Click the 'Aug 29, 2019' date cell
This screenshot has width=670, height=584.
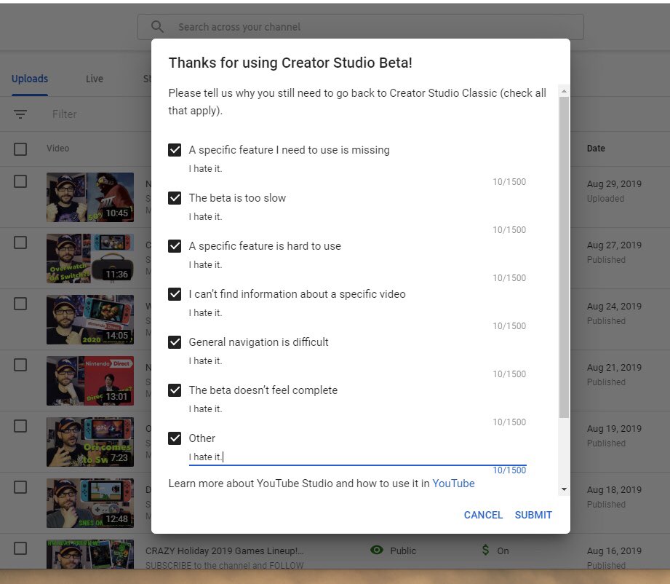pos(614,184)
